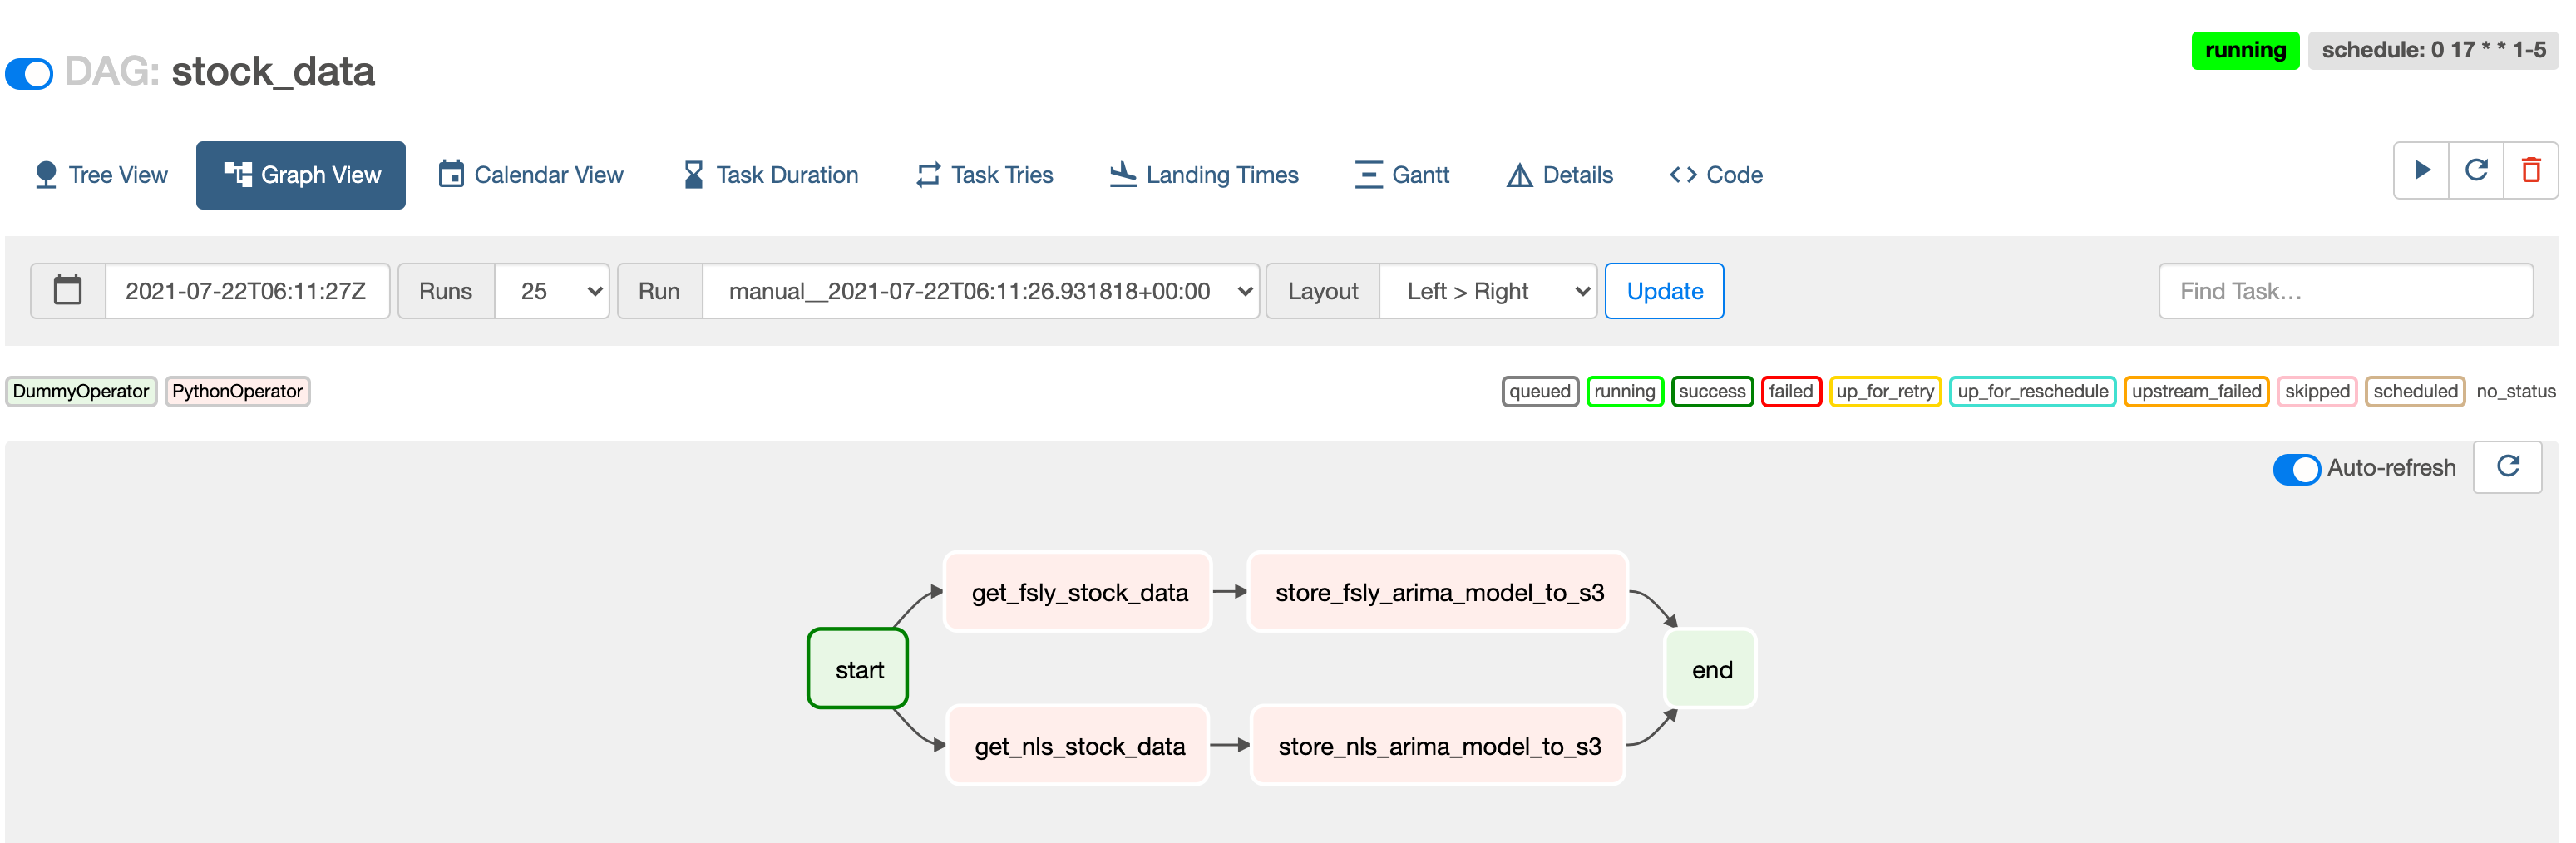Click the no_status legend label
The height and width of the screenshot is (843, 2576).
click(x=2516, y=391)
